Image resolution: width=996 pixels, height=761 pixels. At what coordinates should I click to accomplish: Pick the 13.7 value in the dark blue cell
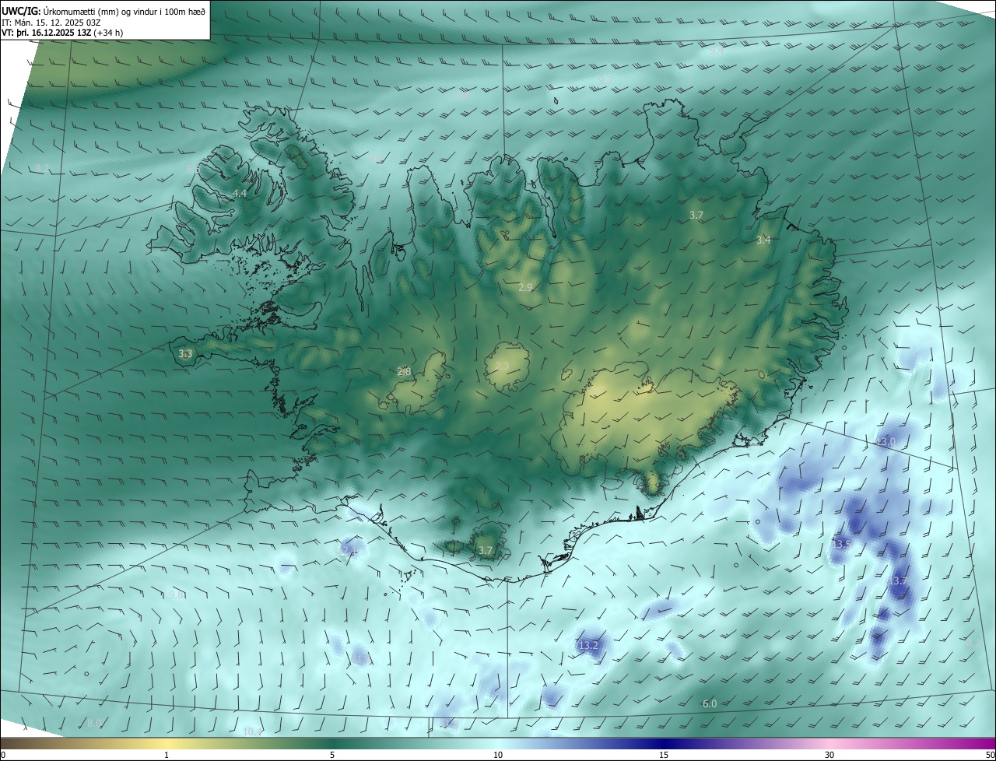click(x=897, y=581)
